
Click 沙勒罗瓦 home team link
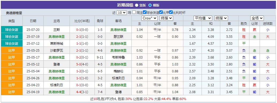click(x=56, y=51)
